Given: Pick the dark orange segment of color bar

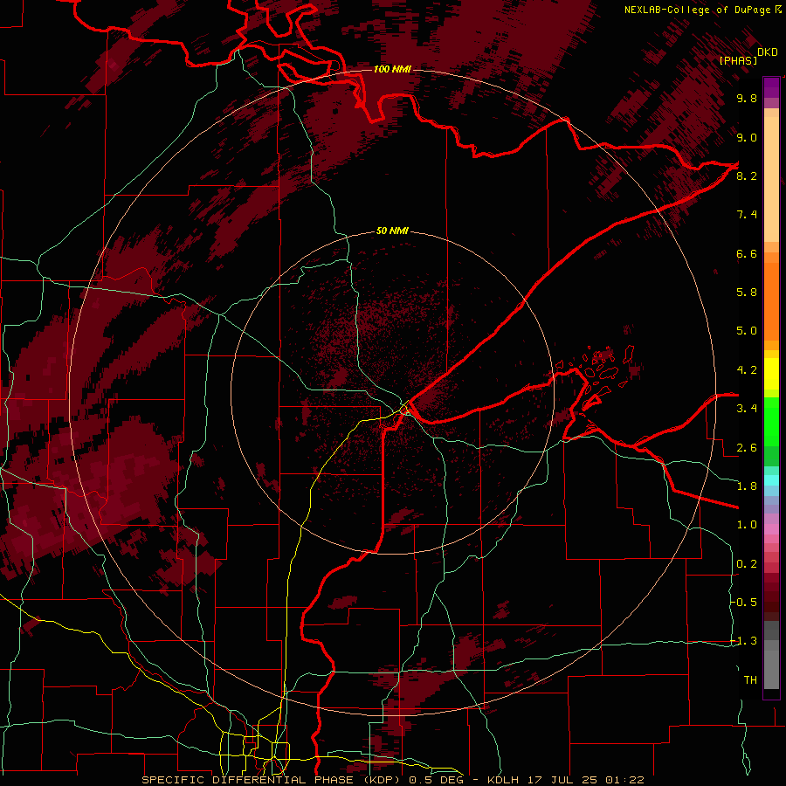Looking at the screenshot, I should [771, 301].
